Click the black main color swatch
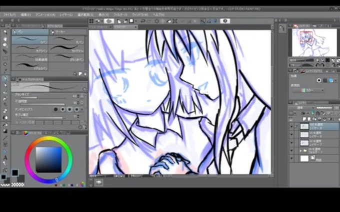 [x=15, y=173]
